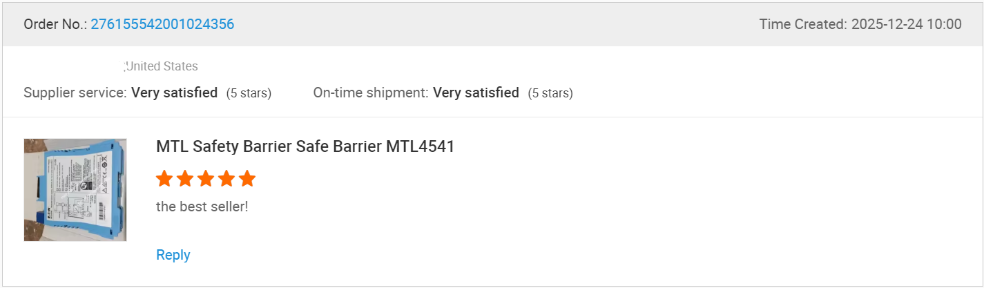Reply to the buyer's review

[173, 255]
